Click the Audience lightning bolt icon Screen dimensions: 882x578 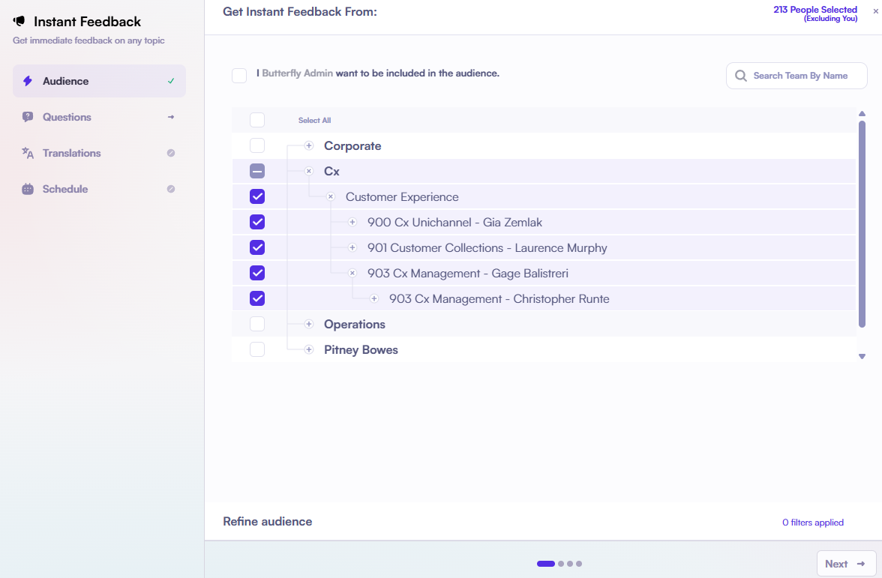(28, 81)
